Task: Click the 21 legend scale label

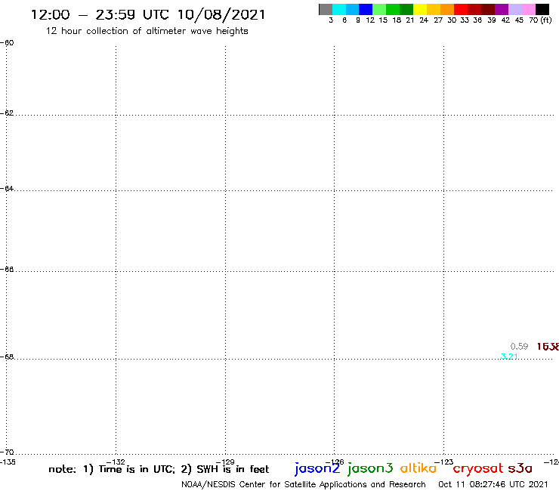Action: coord(410,20)
